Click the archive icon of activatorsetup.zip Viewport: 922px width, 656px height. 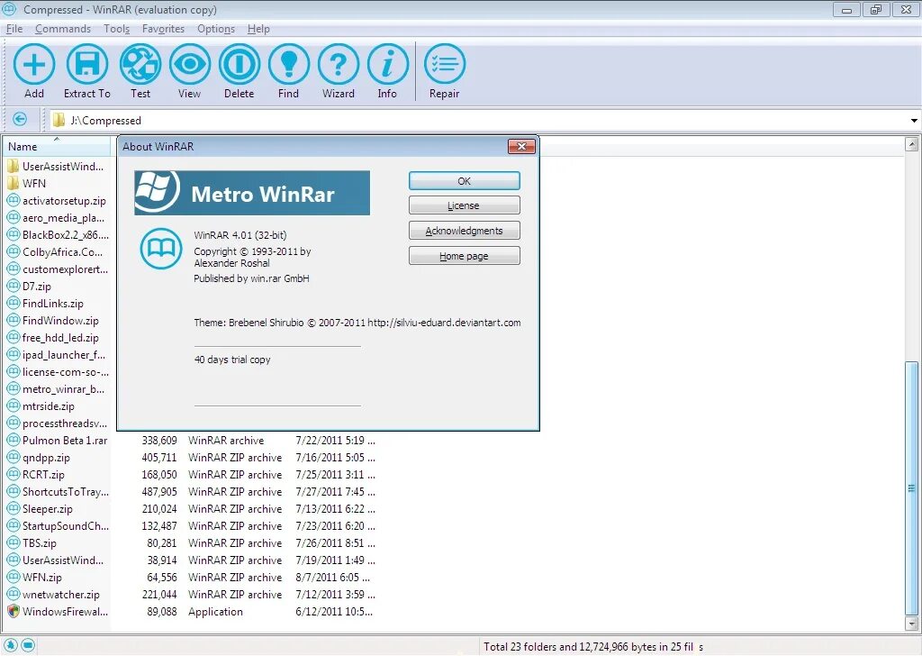click(x=14, y=200)
